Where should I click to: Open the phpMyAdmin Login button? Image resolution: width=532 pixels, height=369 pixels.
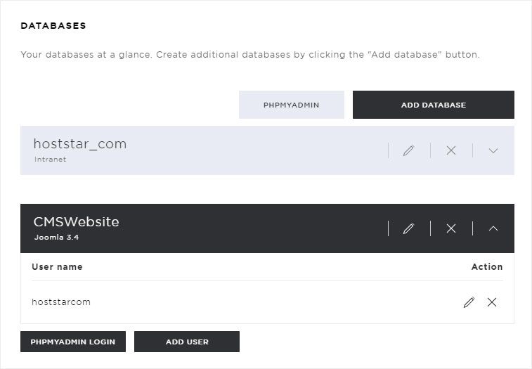pos(73,342)
